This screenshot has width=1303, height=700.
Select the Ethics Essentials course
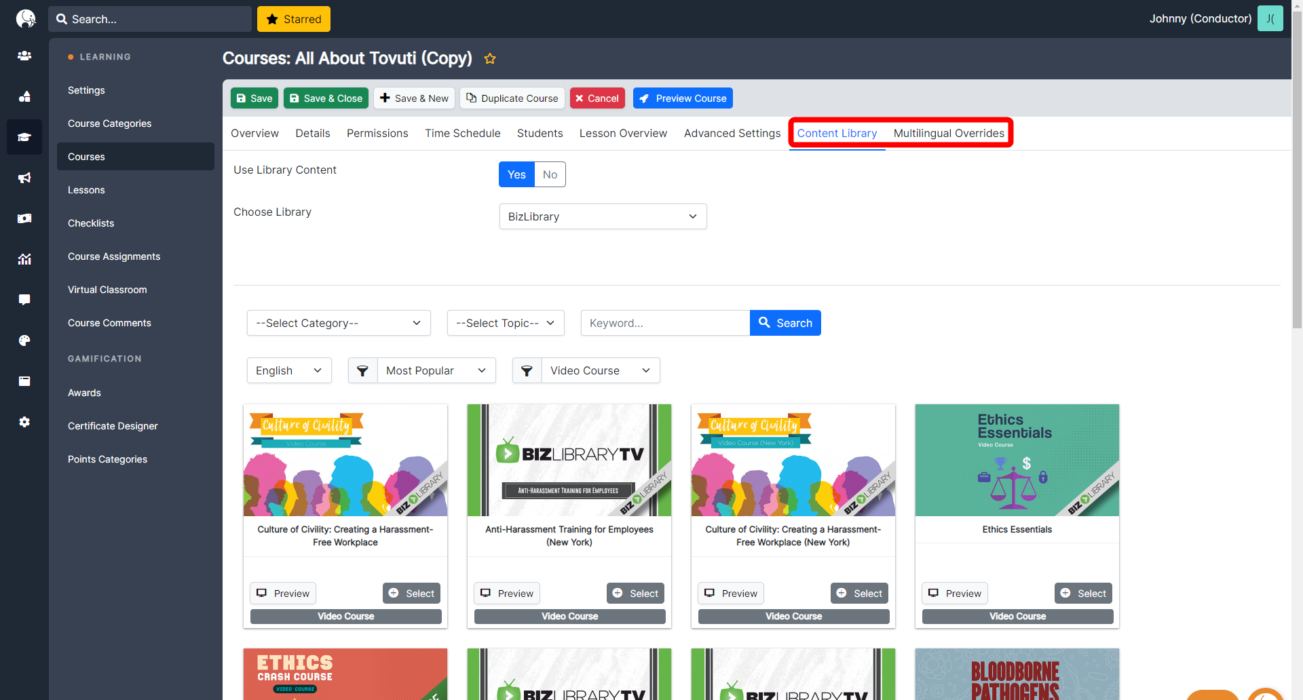pyautogui.click(x=1083, y=593)
